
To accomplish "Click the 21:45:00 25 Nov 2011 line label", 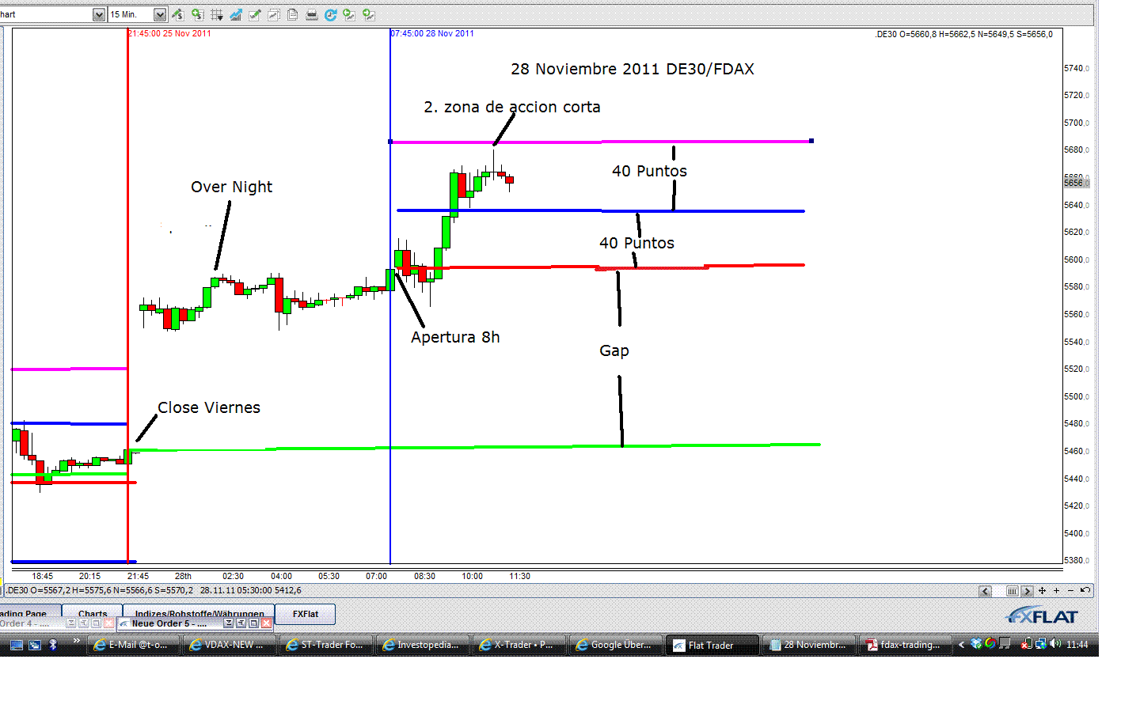I will tap(169, 33).
